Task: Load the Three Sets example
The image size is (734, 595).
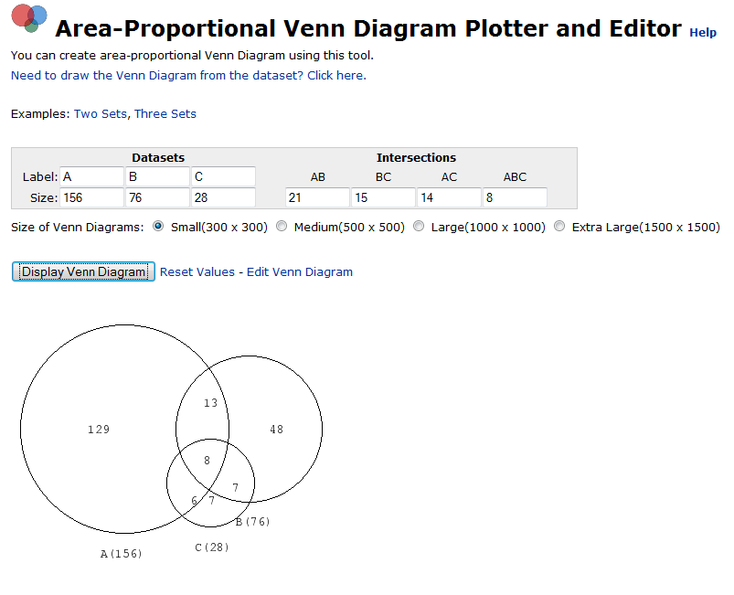Action: [x=165, y=113]
